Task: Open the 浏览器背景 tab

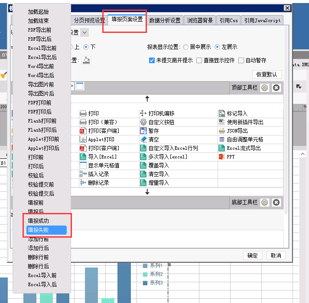Action: coord(200,20)
